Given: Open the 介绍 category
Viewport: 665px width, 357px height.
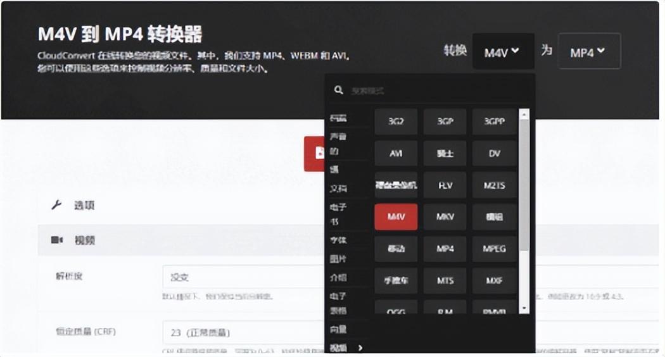Looking at the screenshot, I should pos(338,277).
